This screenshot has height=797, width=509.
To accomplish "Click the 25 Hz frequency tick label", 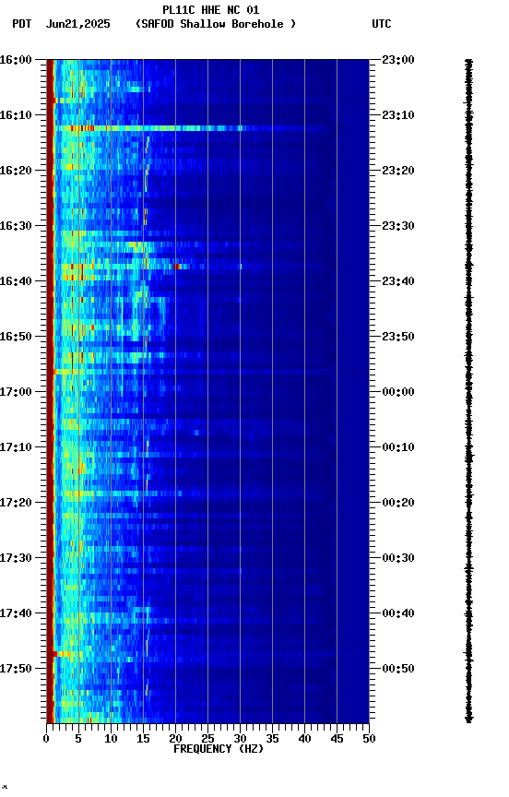I will [207, 739].
